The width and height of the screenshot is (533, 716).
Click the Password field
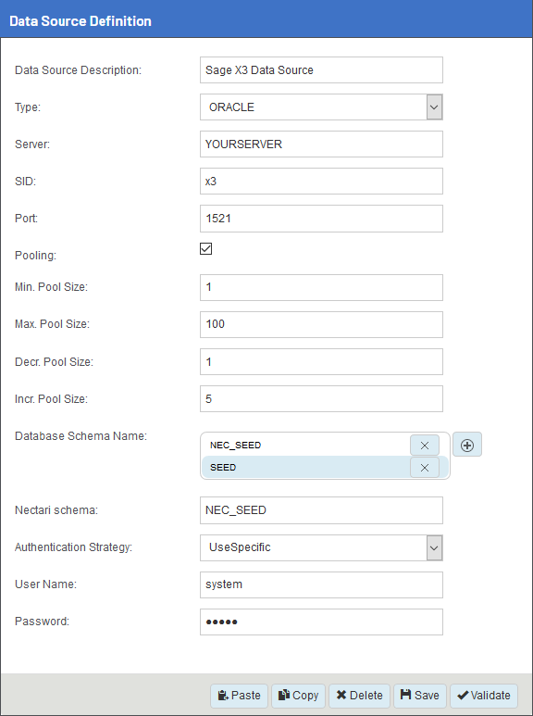321,622
